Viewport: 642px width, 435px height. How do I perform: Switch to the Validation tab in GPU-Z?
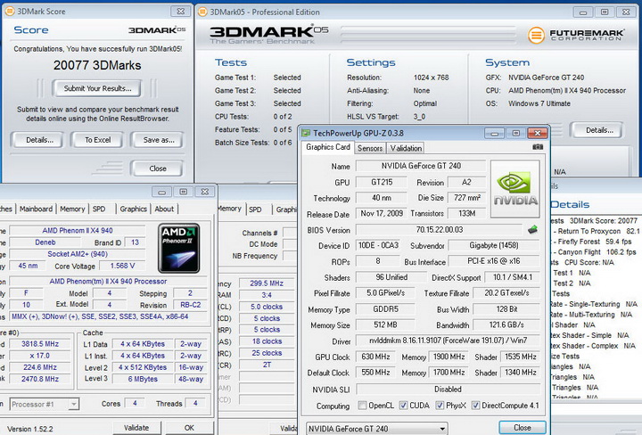click(x=406, y=148)
